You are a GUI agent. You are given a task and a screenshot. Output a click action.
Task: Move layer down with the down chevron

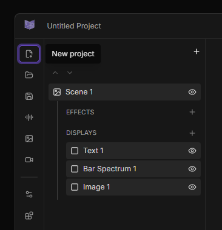point(70,73)
